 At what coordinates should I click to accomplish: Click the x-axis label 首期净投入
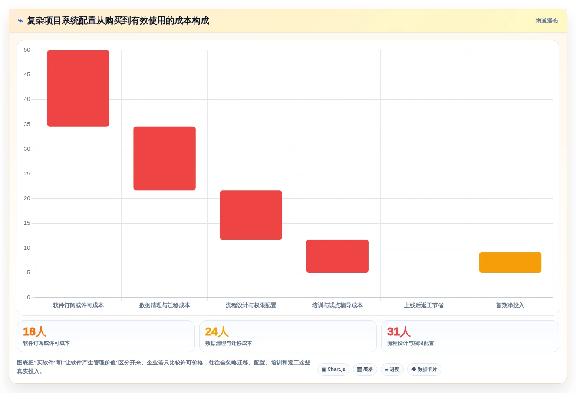(x=510, y=305)
